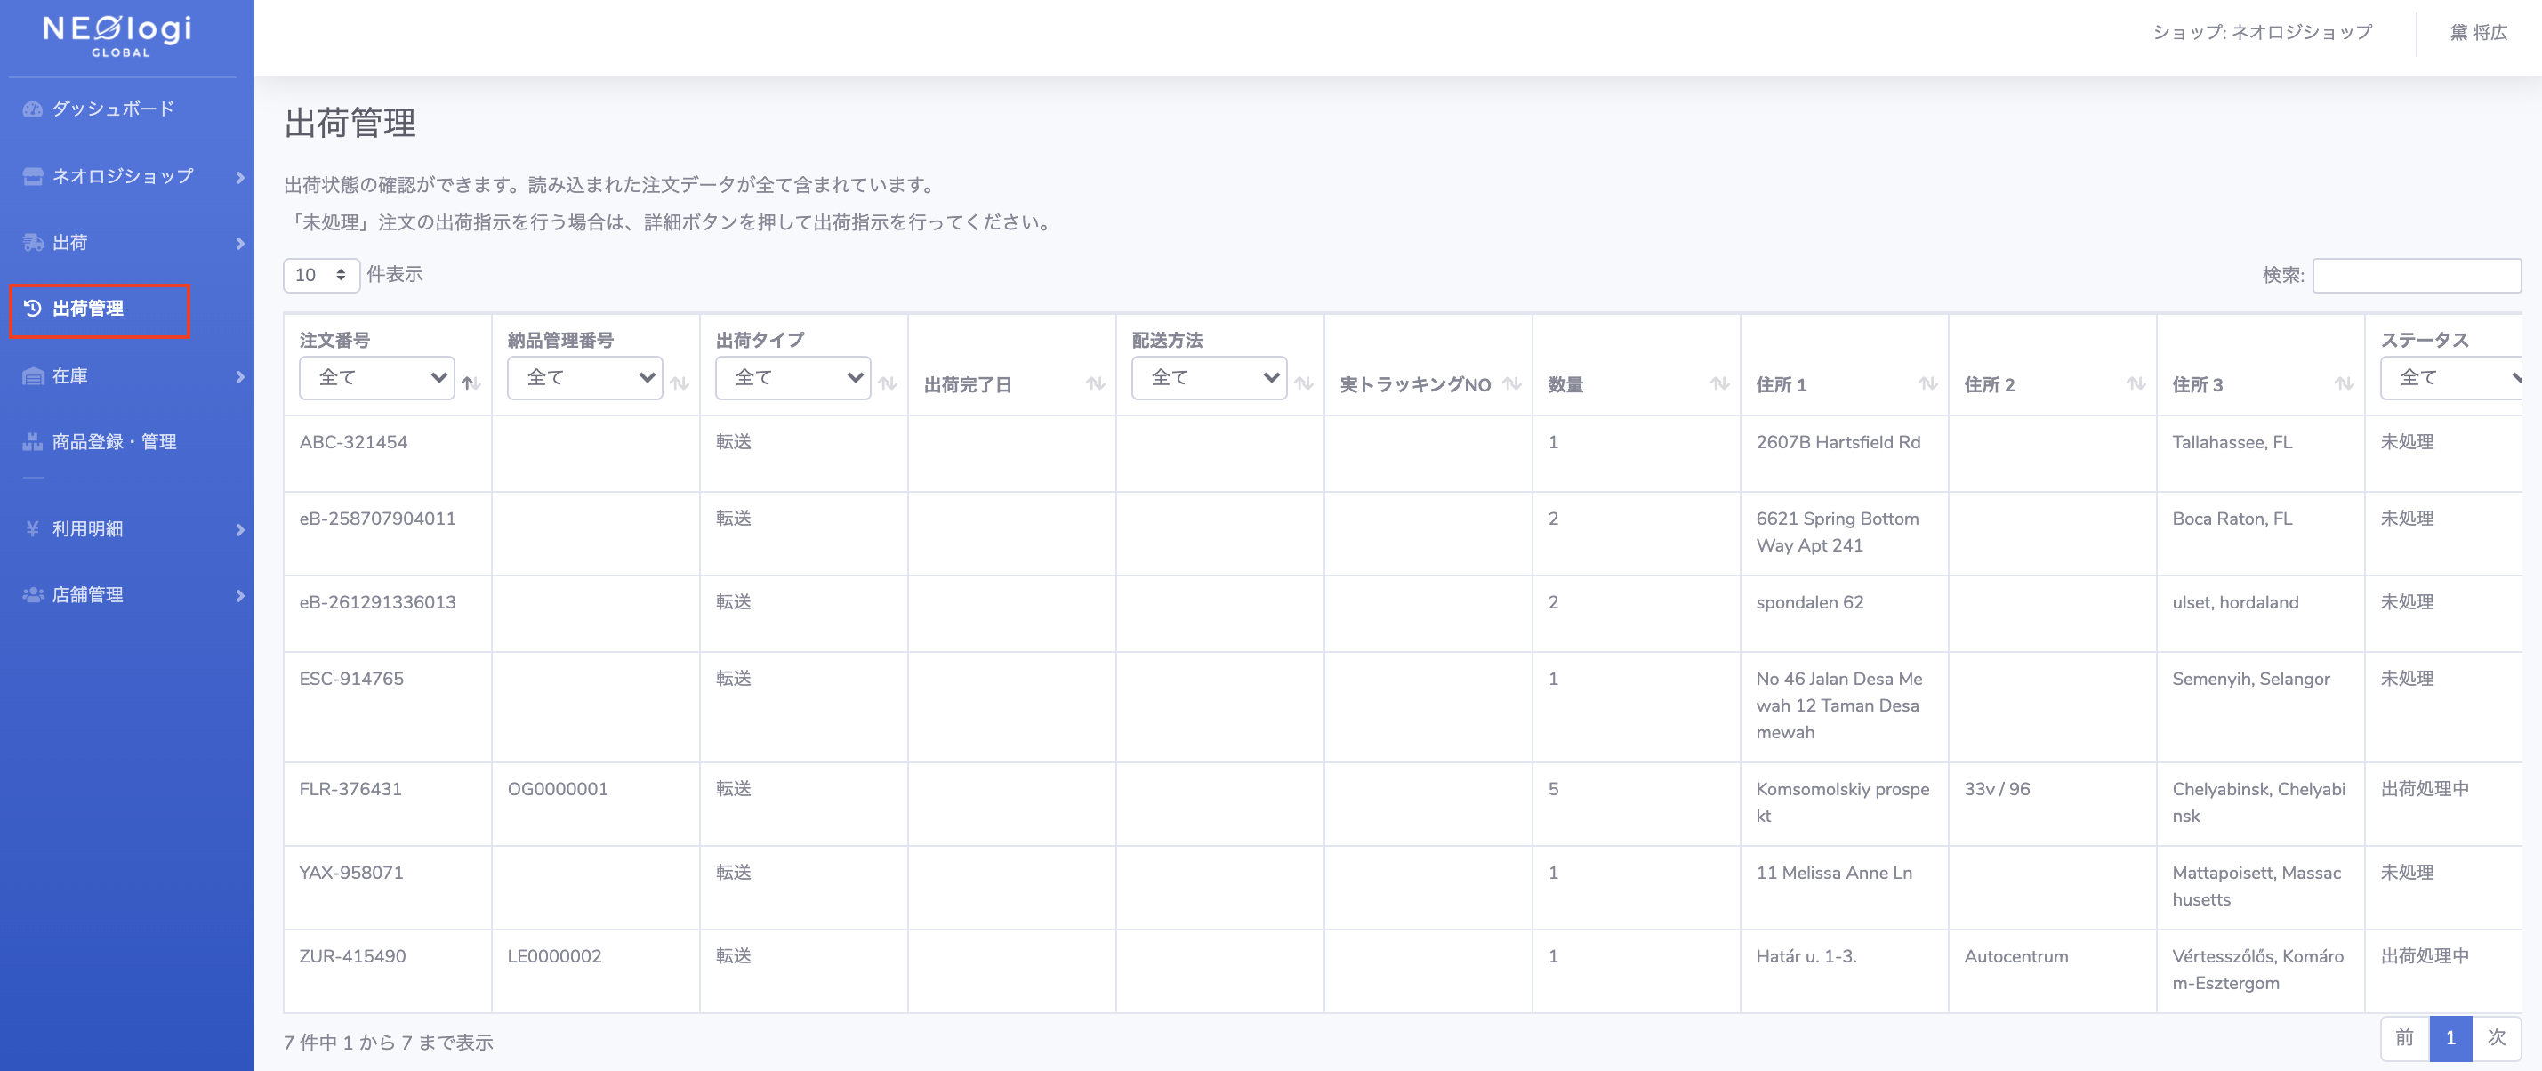Click address 2607B Hartsfield Rd
The image size is (2542, 1071).
tap(1838, 442)
